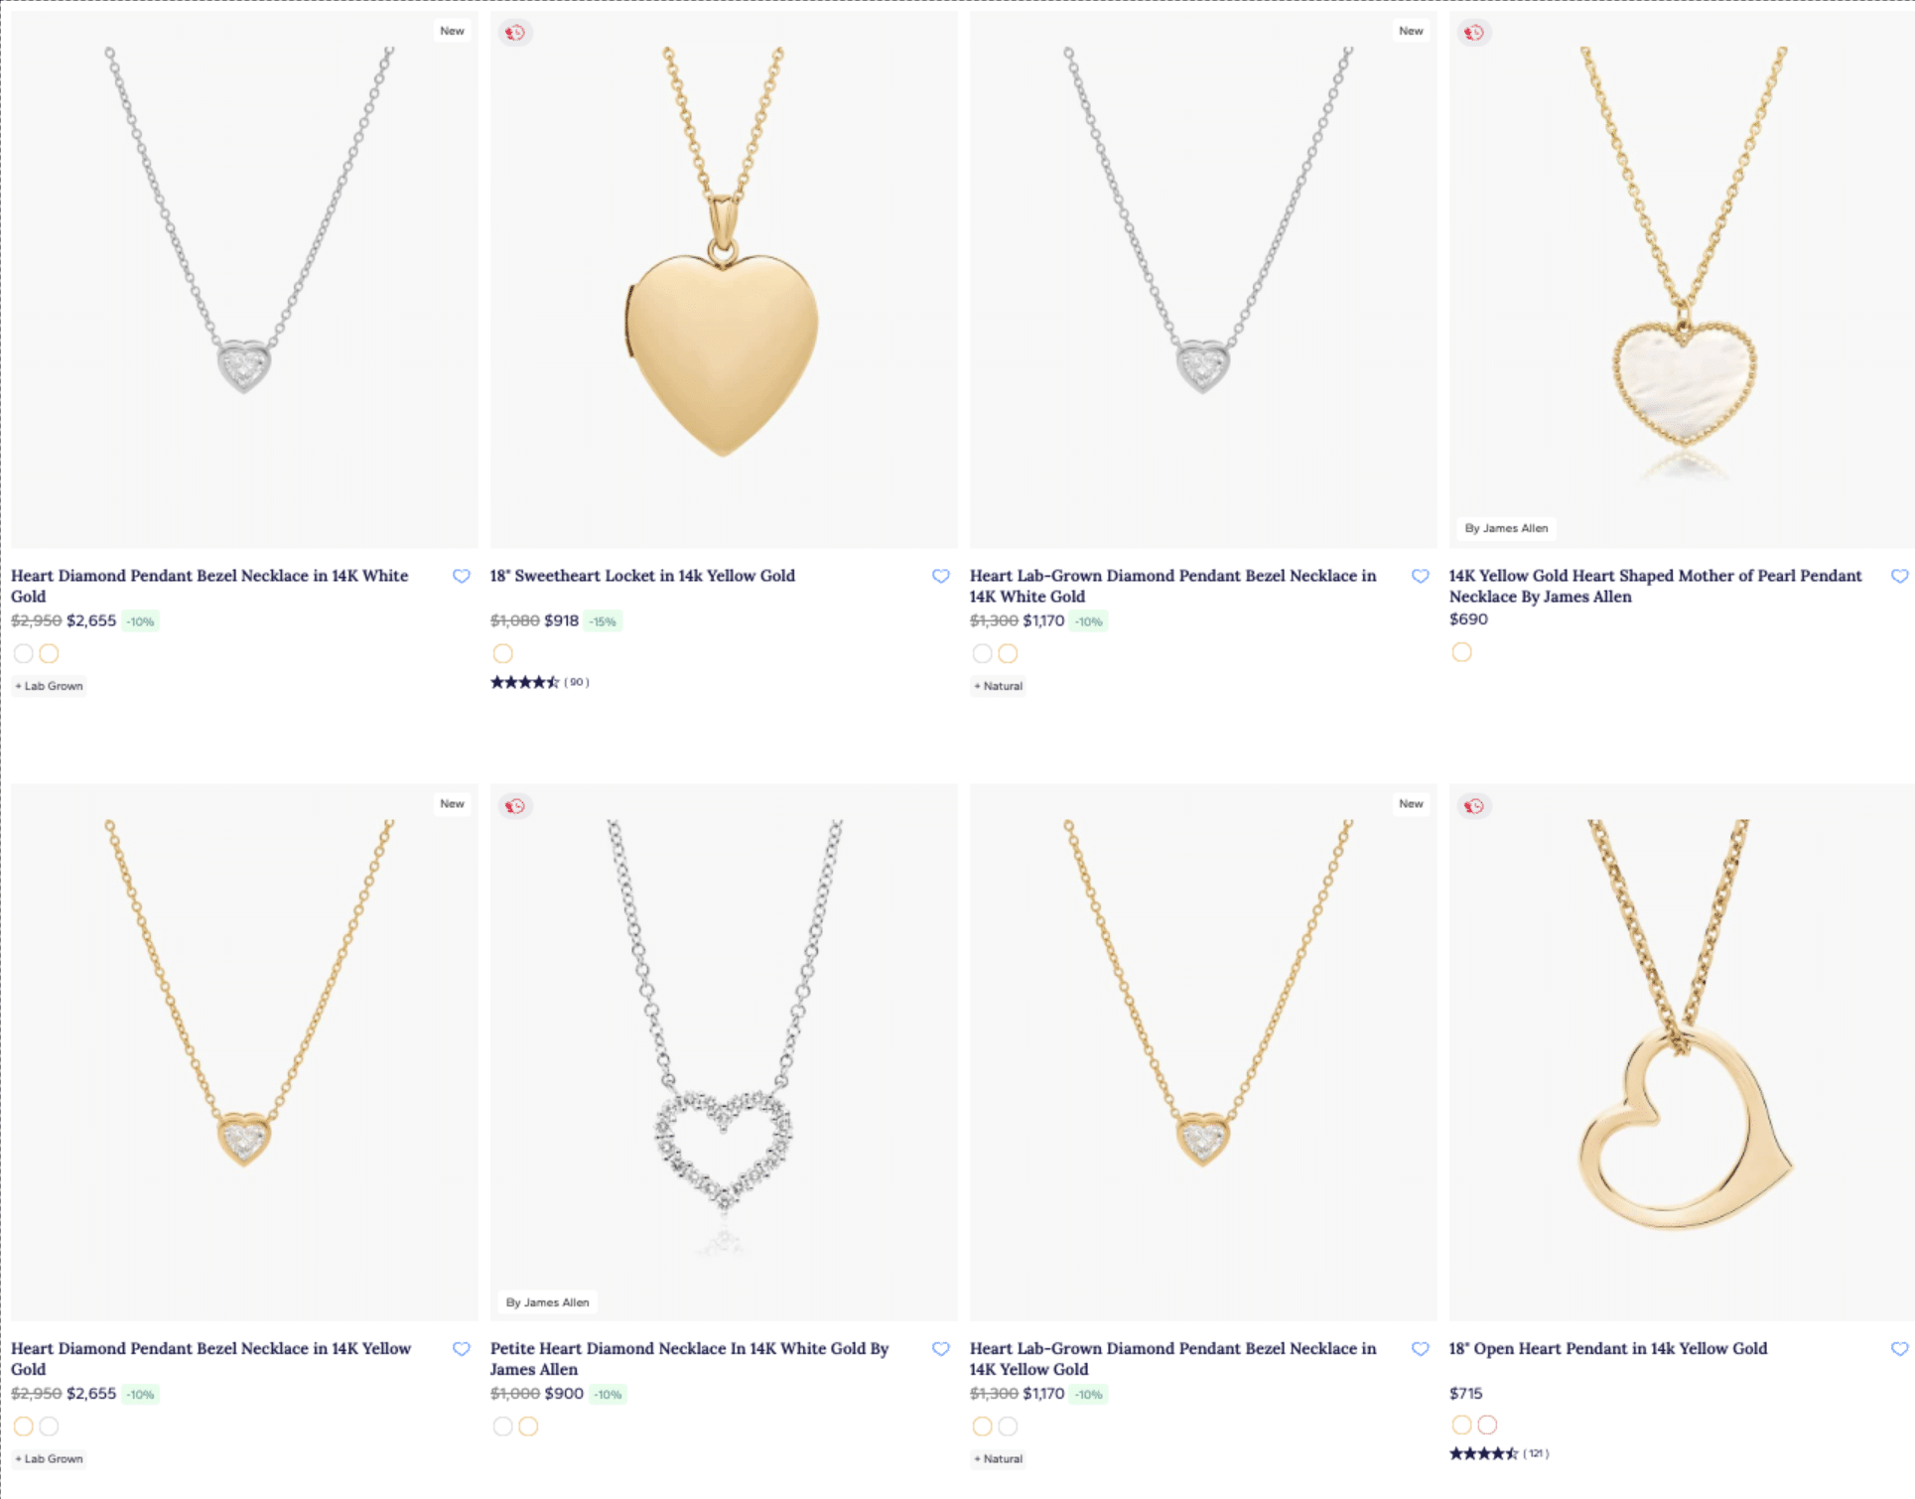Select yellow gold option on Heart Diamond Bezel Necklace
The width and height of the screenshot is (1915, 1499).
coord(50,653)
